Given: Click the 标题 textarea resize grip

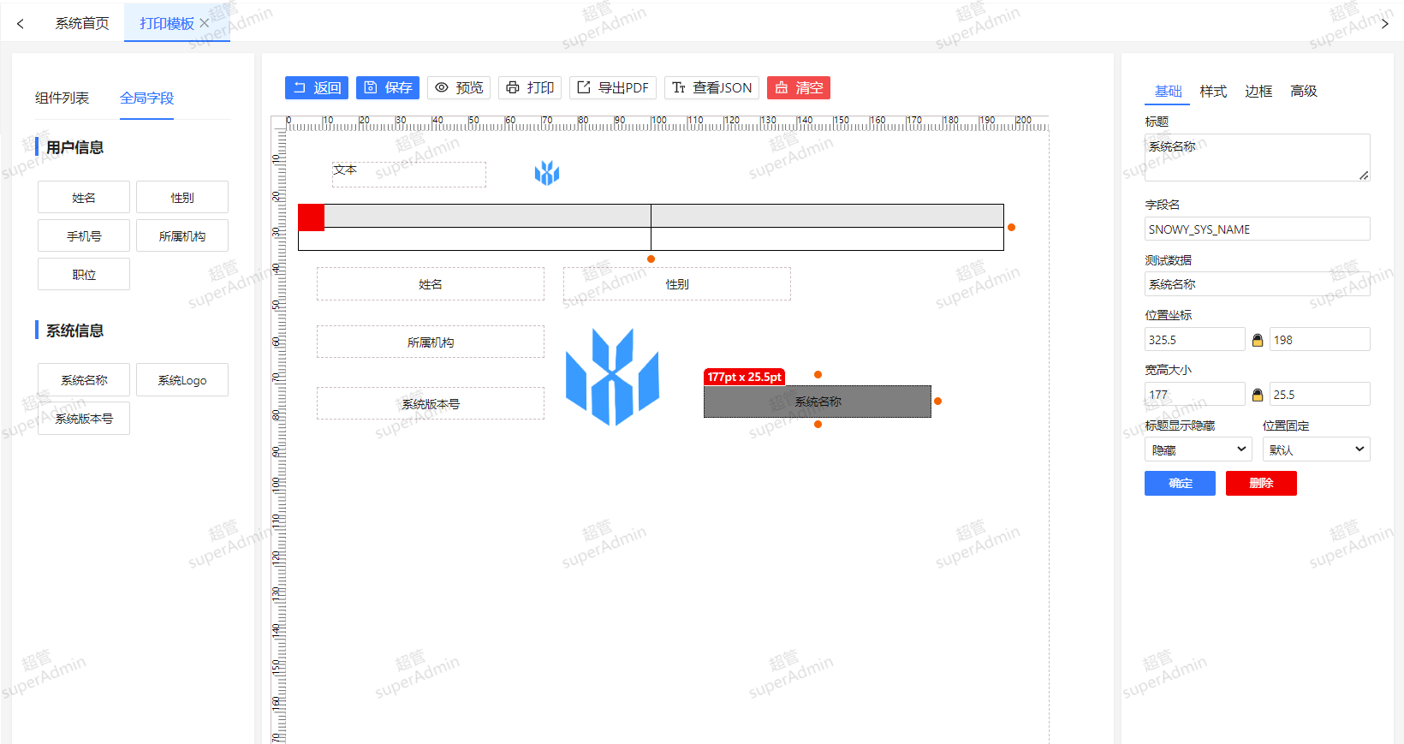Looking at the screenshot, I should tap(1364, 176).
